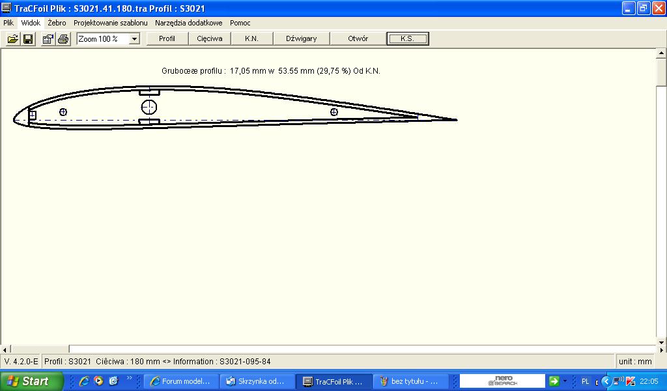Screen dimensions: 667x391
Task: Open Windows Media Player quick launch icon
Action: (98, 381)
